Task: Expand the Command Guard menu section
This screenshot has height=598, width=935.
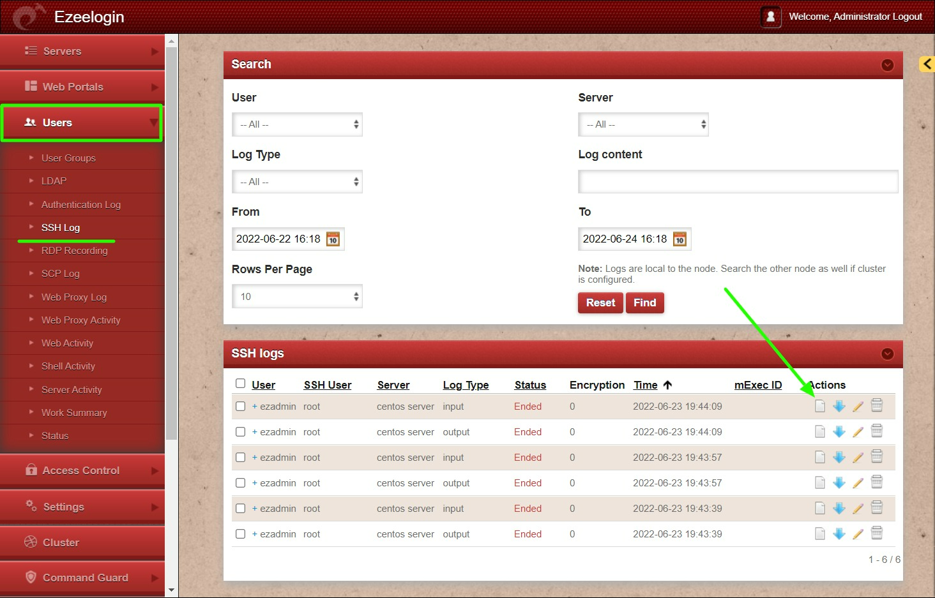Action: point(82,578)
